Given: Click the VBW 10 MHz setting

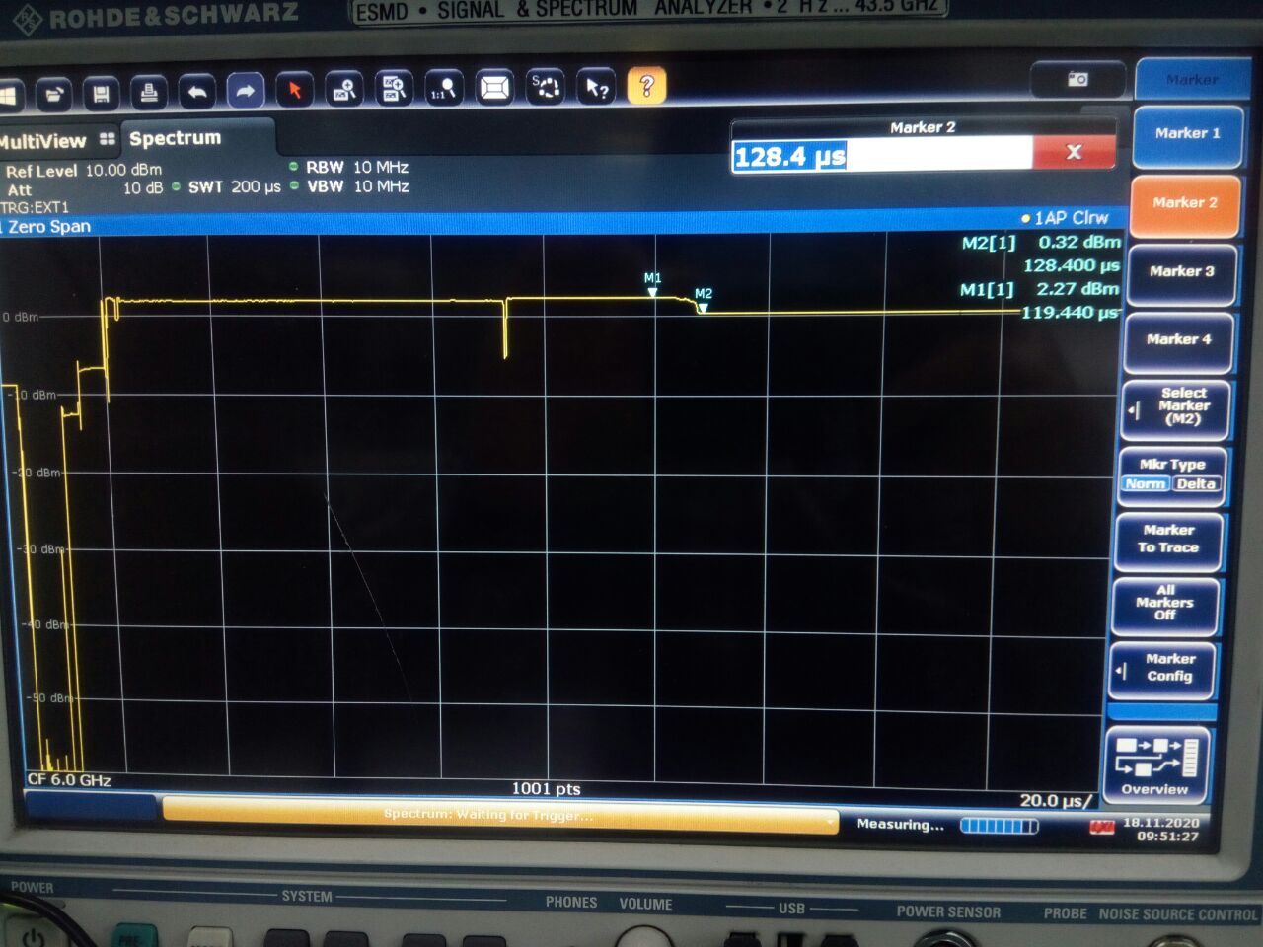Looking at the screenshot, I should [357, 186].
